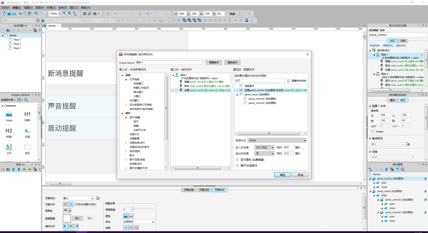Click page style edit icon beside 默认
This screenshot has height=233, width=428.
(x=98, y=198)
